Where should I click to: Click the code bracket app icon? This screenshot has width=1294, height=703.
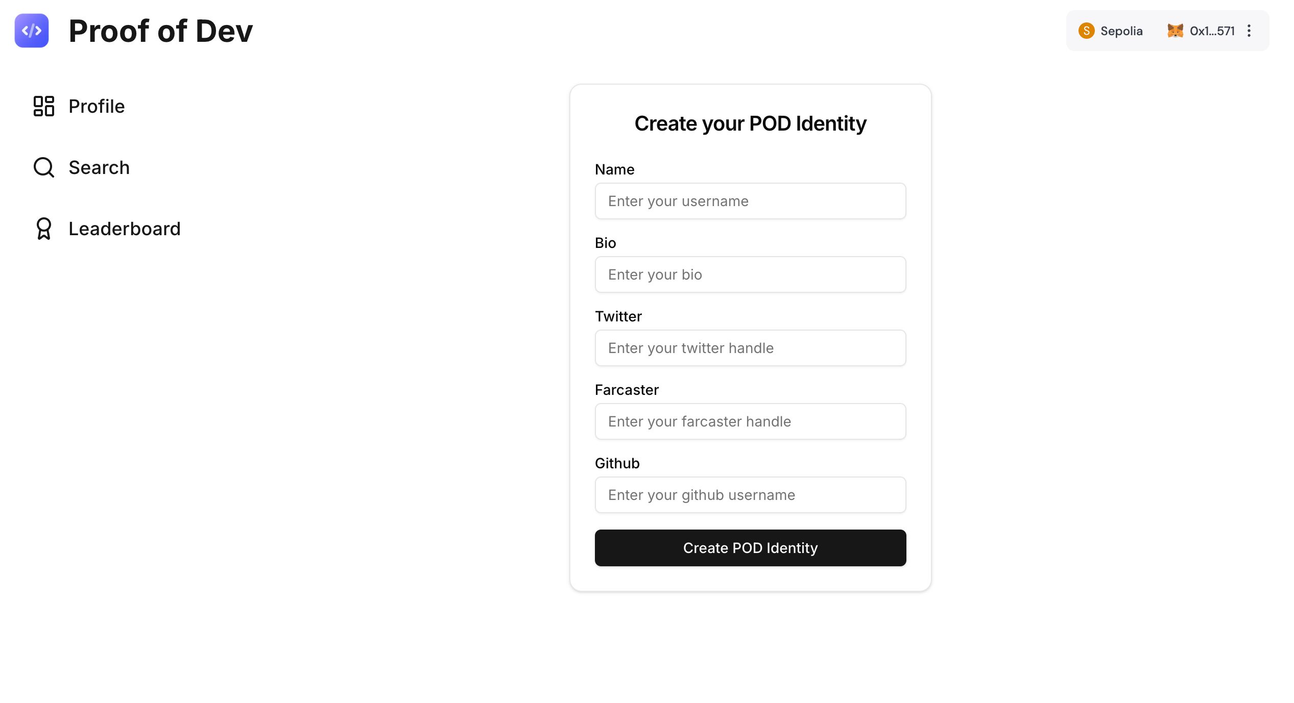[31, 31]
